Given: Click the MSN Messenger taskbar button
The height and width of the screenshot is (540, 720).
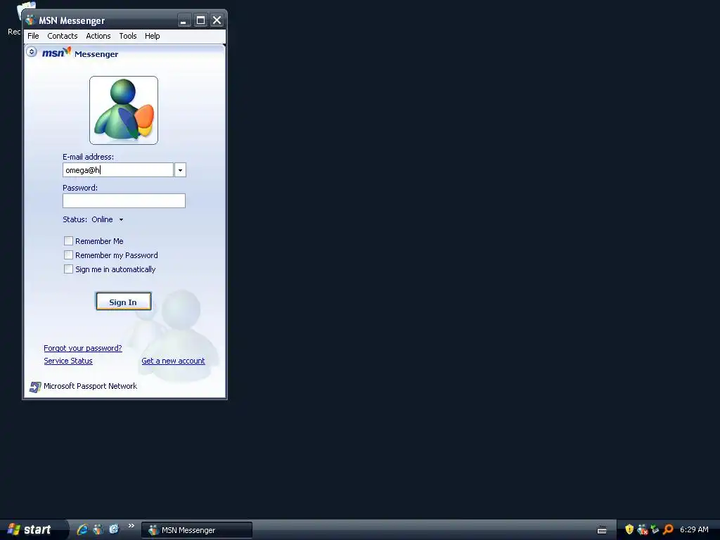Looking at the screenshot, I should tap(197, 530).
